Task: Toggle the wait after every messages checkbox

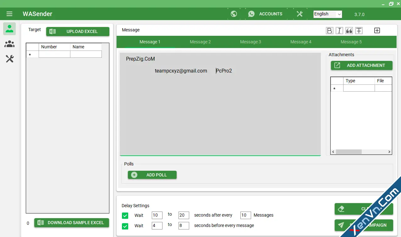Action: (x=125, y=215)
